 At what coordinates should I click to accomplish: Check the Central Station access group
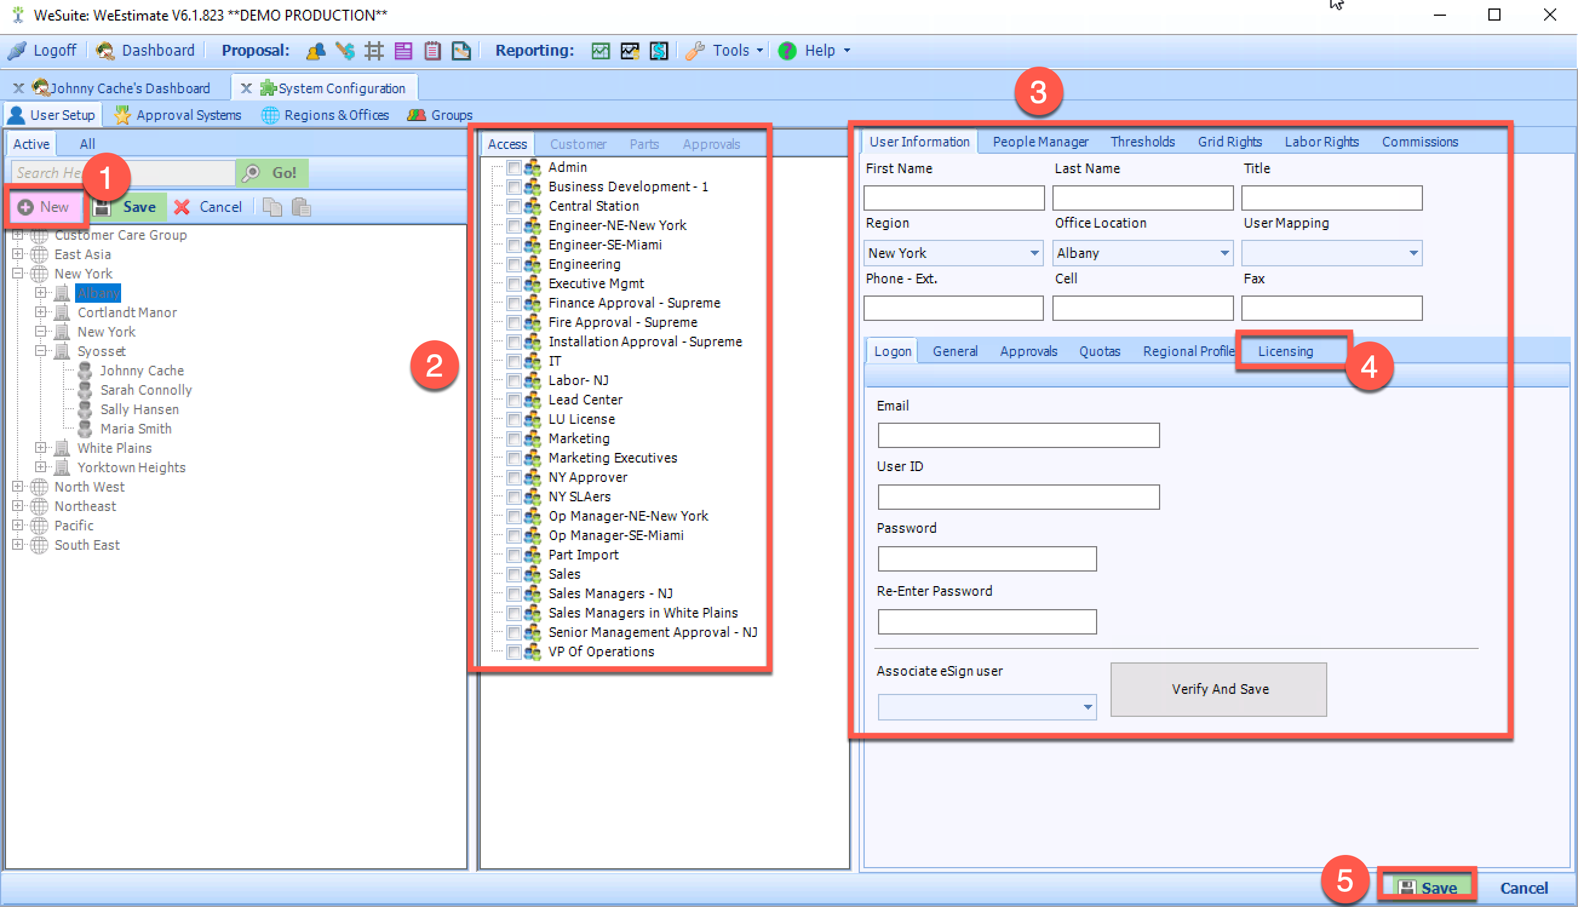514,206
